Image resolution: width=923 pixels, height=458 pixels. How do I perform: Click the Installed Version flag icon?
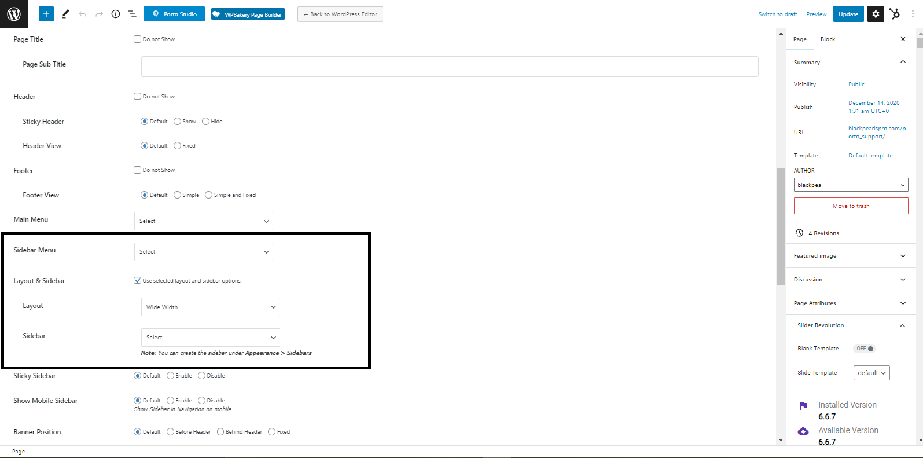(803, 405)
